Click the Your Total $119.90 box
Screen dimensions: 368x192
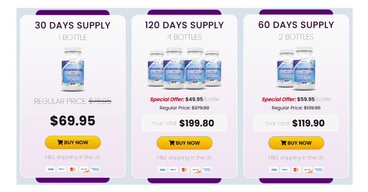(296, 123)
